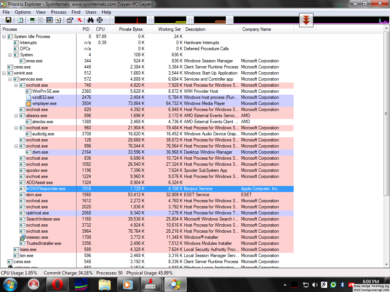
Task: Show hidden tray icons arrow
Action: click(x=285, y=285)
